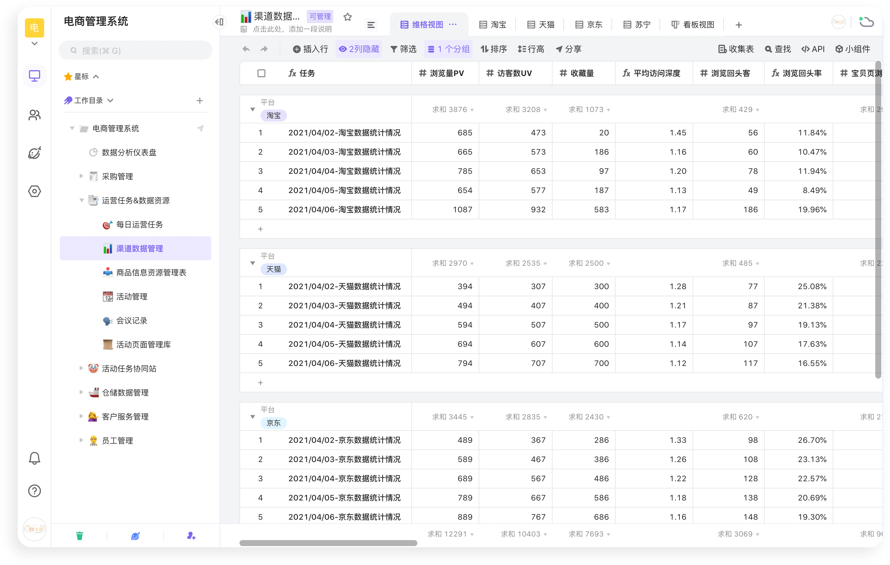Click the horizontal scrollbar
Screen dimensions: 890x565
click(x=328, y=543)
